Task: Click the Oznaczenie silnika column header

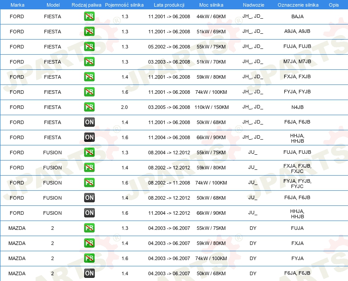Action: 298,5
